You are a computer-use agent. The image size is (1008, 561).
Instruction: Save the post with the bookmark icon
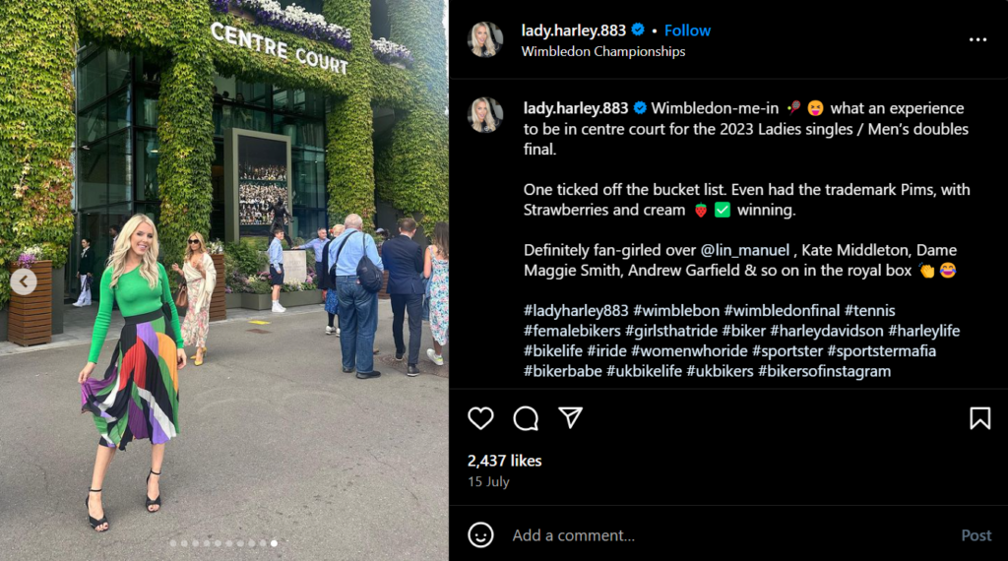[979, 418]
